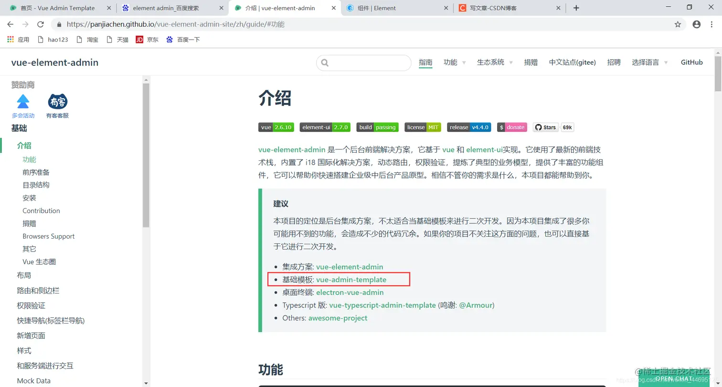Click the build passing badge
The image size is (722, 387).
[x=377, y=127]
